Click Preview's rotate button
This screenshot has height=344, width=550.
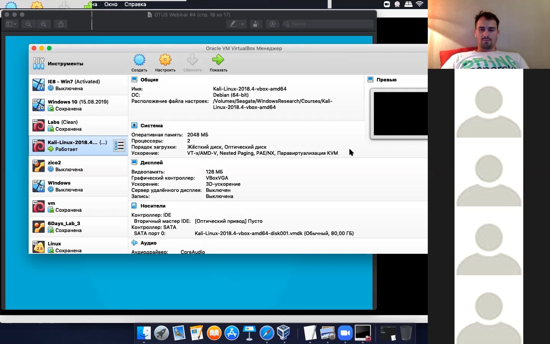pos(256,24)
